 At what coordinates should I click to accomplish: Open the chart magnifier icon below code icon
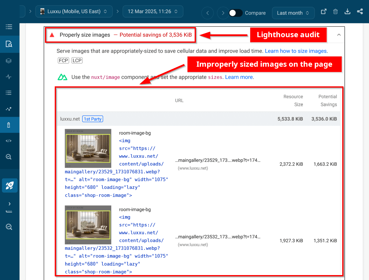pyautogui.click(x=9, y=157)
